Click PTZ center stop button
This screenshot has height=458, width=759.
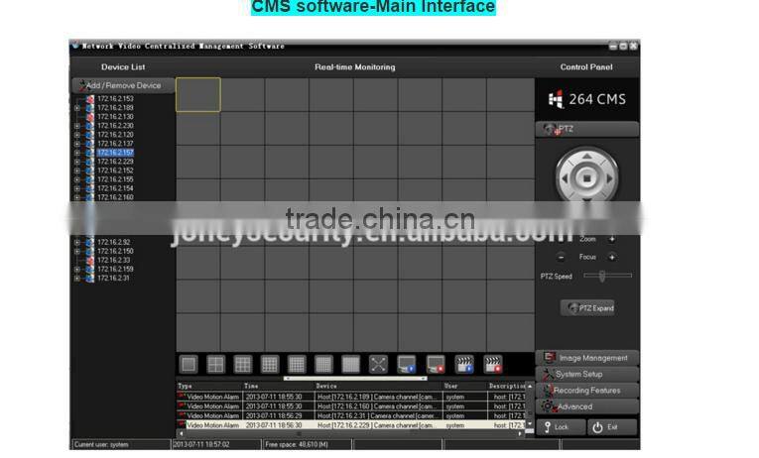tap(586, 178)
